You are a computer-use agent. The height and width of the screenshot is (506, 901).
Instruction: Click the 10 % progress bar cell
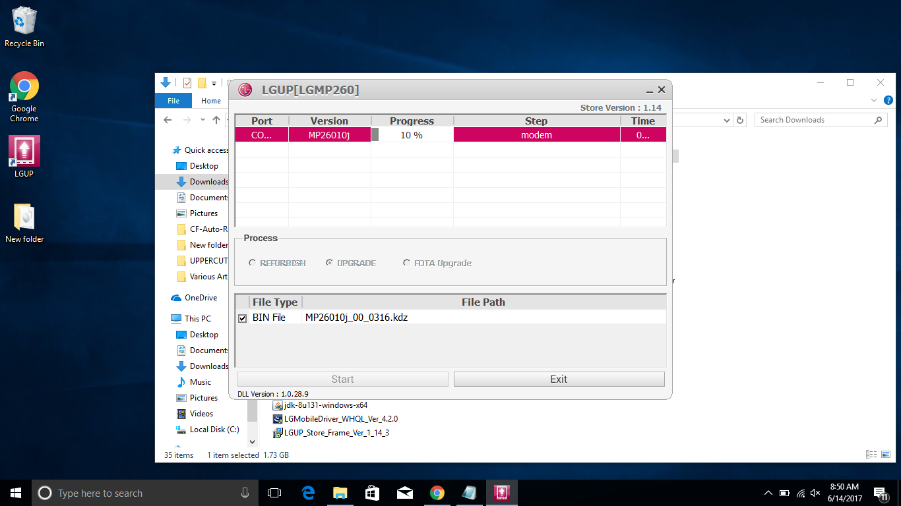[x=412, y=134]
